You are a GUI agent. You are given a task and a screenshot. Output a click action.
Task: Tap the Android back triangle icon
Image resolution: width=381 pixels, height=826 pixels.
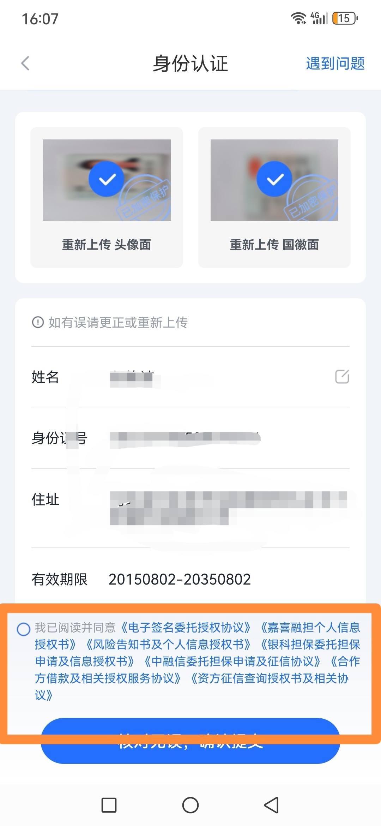click(x=271, y=805)
